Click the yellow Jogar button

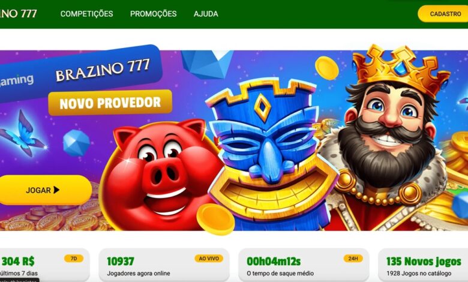pos(45,190)
